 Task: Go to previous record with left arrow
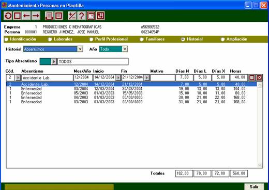click(26, 16)
